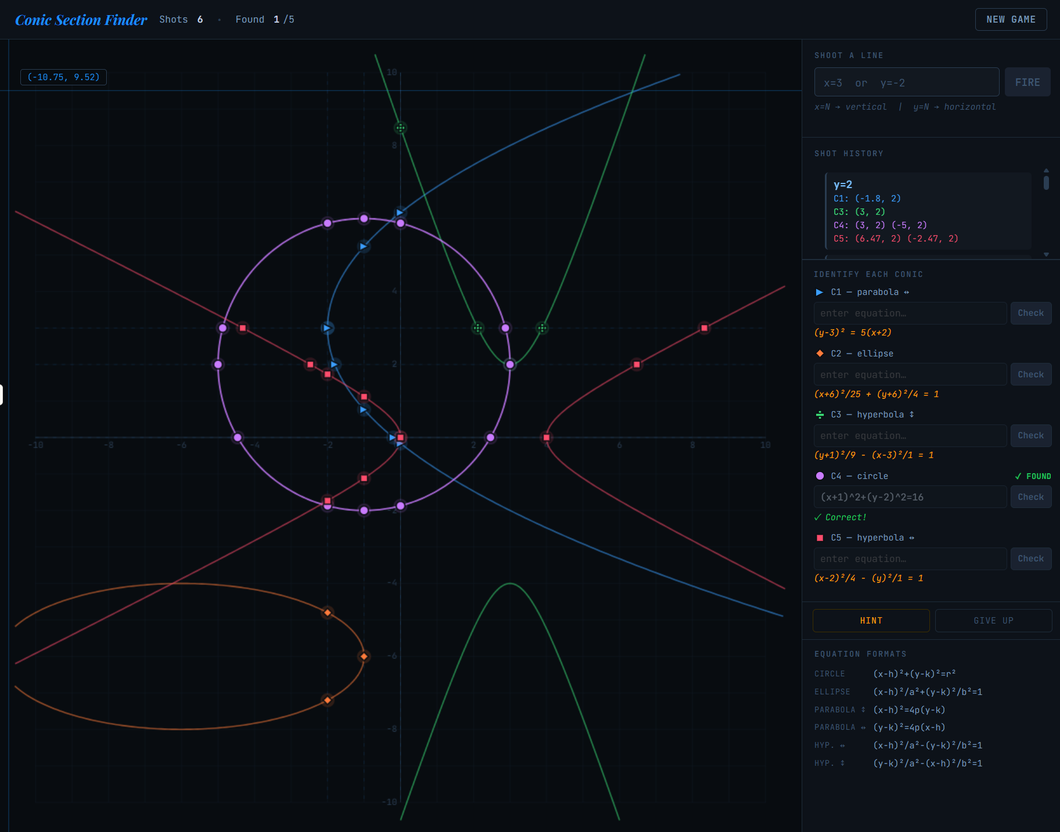The height and width of the screenshot is (832, 1060).
Task: Click the rightmost red square marker on the graph
Action: pyautogui.click(x=704, y=328)
